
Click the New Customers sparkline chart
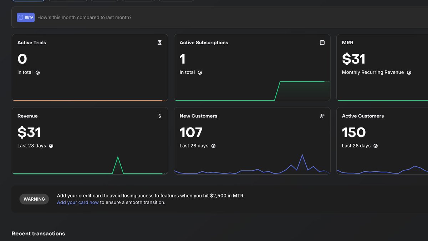coord(252,164)
